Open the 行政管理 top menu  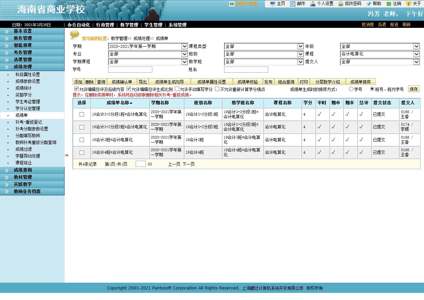105,25
